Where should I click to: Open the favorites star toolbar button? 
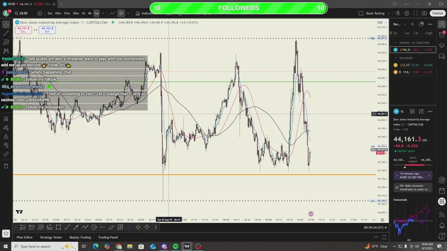click(6, 233)
